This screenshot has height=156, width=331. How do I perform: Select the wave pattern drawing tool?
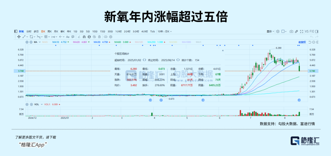click(x=39, y=37)
